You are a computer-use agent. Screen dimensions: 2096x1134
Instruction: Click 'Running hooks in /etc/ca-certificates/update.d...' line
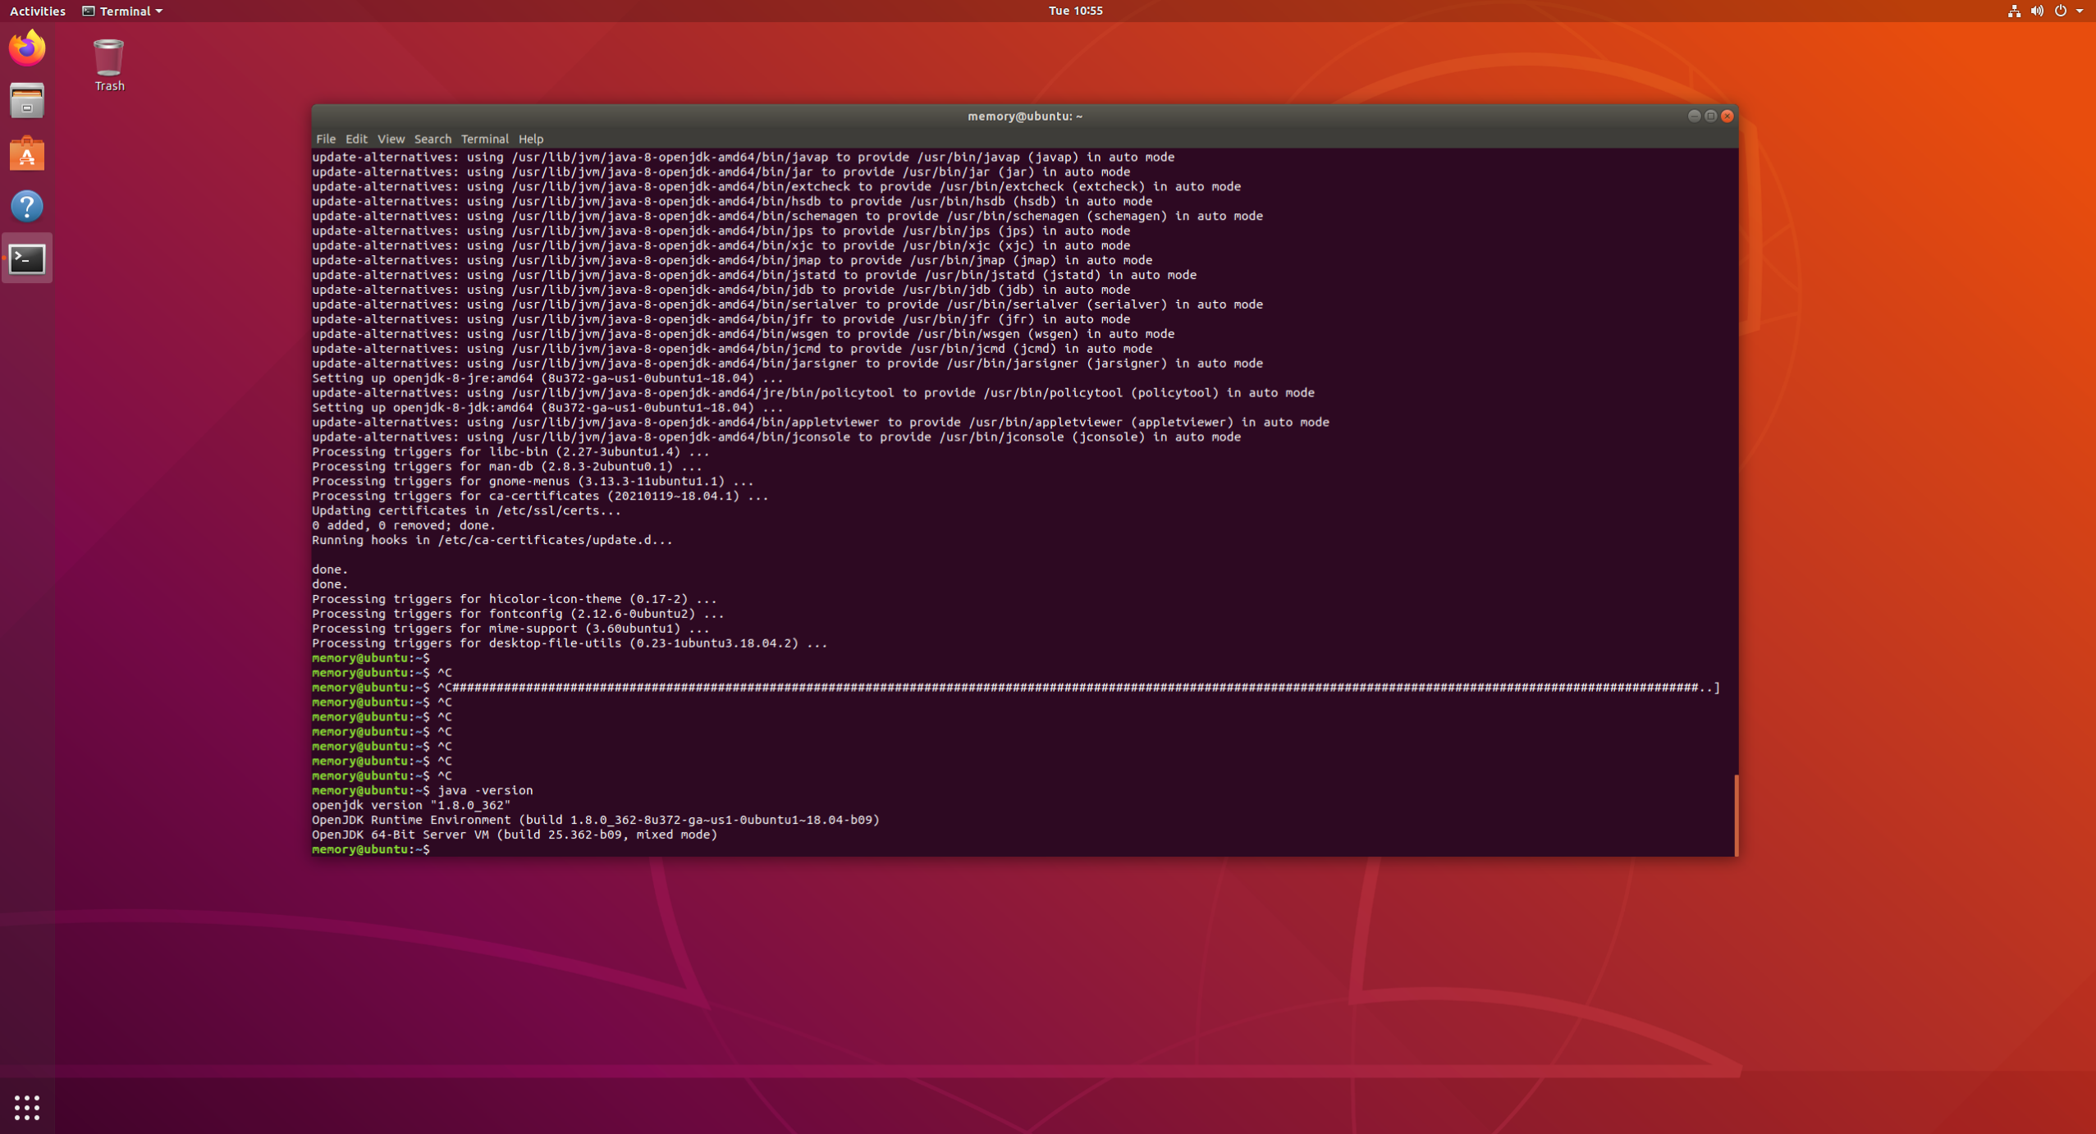tap(492, 540)
